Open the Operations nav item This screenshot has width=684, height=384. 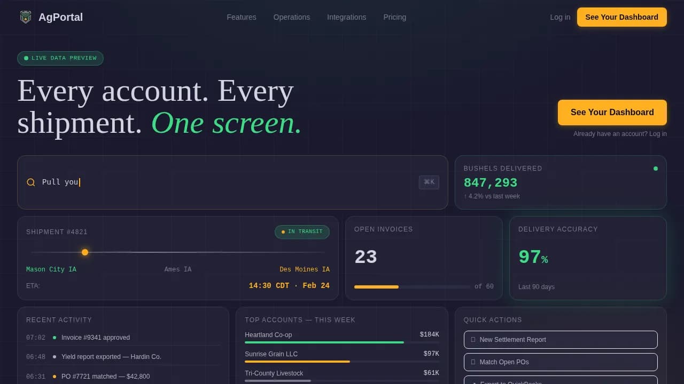292,17
